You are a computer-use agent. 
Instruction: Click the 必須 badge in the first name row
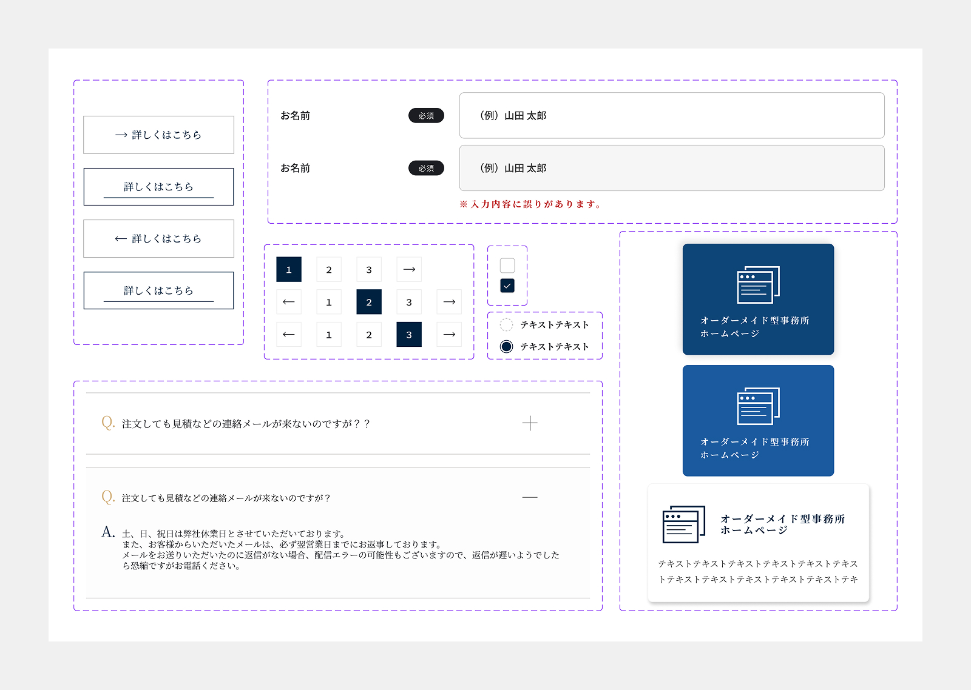(x=426, y=115)
